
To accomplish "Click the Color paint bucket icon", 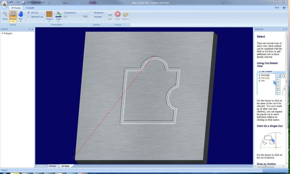I will coord(58,14).
